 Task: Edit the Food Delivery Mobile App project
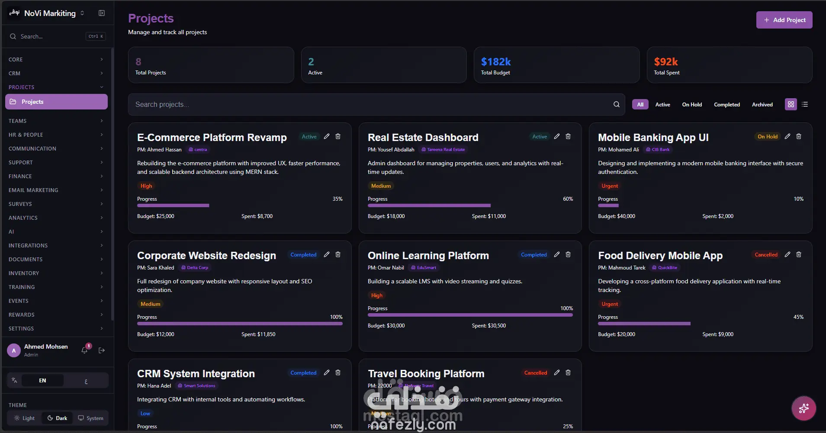787,254
